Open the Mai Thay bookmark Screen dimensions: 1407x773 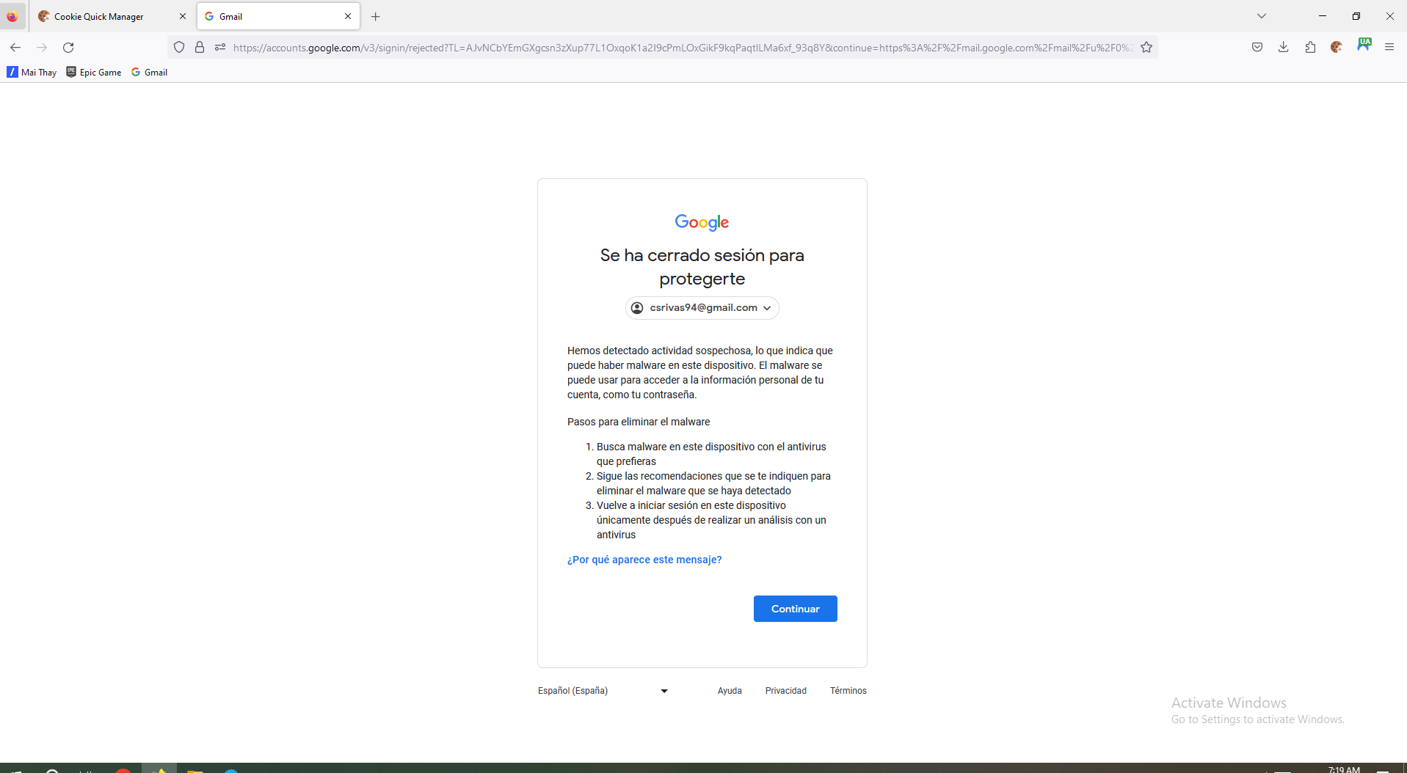[32, 72]
